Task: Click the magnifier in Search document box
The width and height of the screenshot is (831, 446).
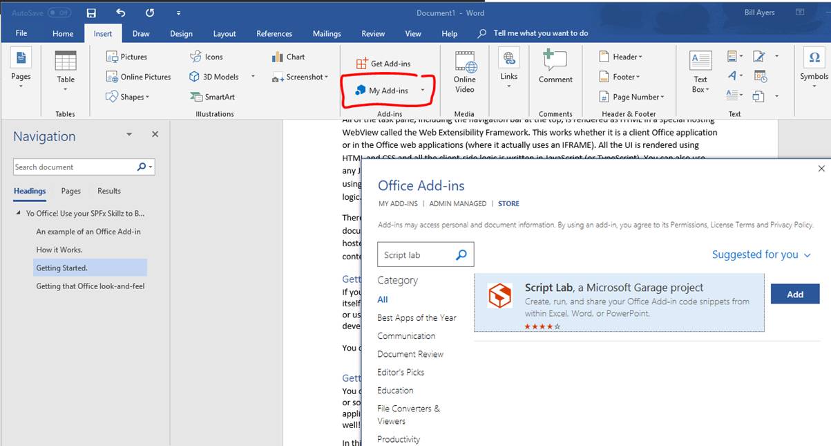Action: tap(142, 167)
